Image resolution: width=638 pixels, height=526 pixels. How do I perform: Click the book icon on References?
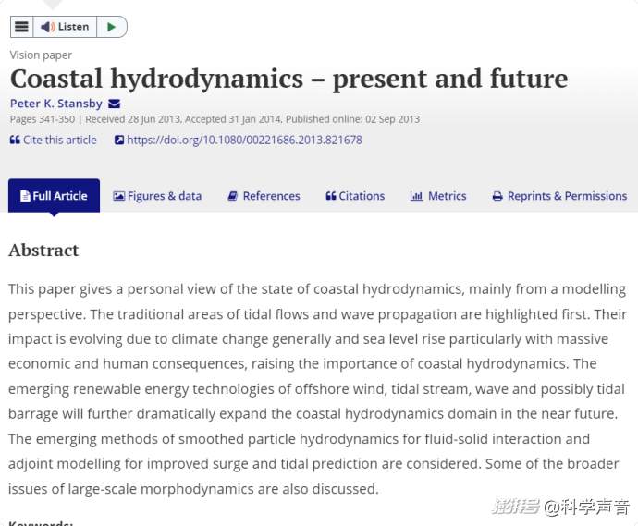[233, 196]
